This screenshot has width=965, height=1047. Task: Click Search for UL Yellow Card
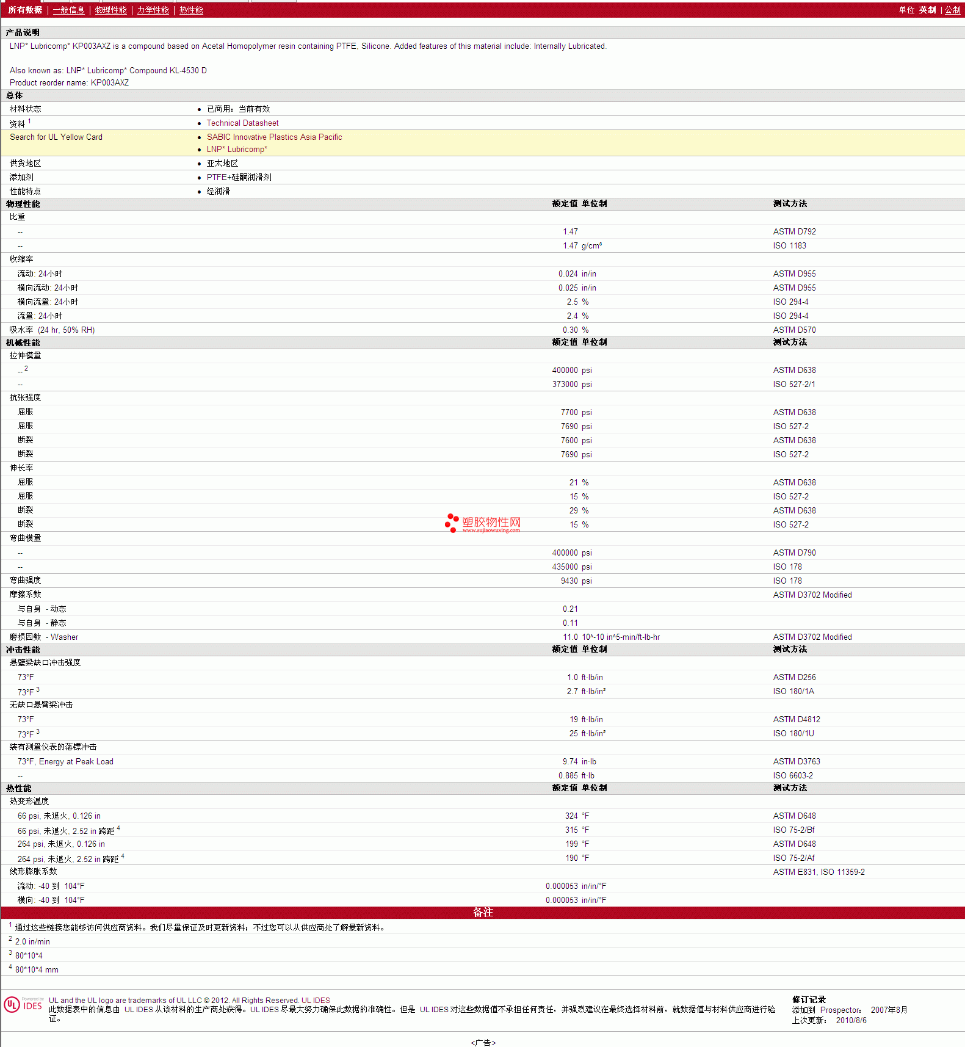56,137
